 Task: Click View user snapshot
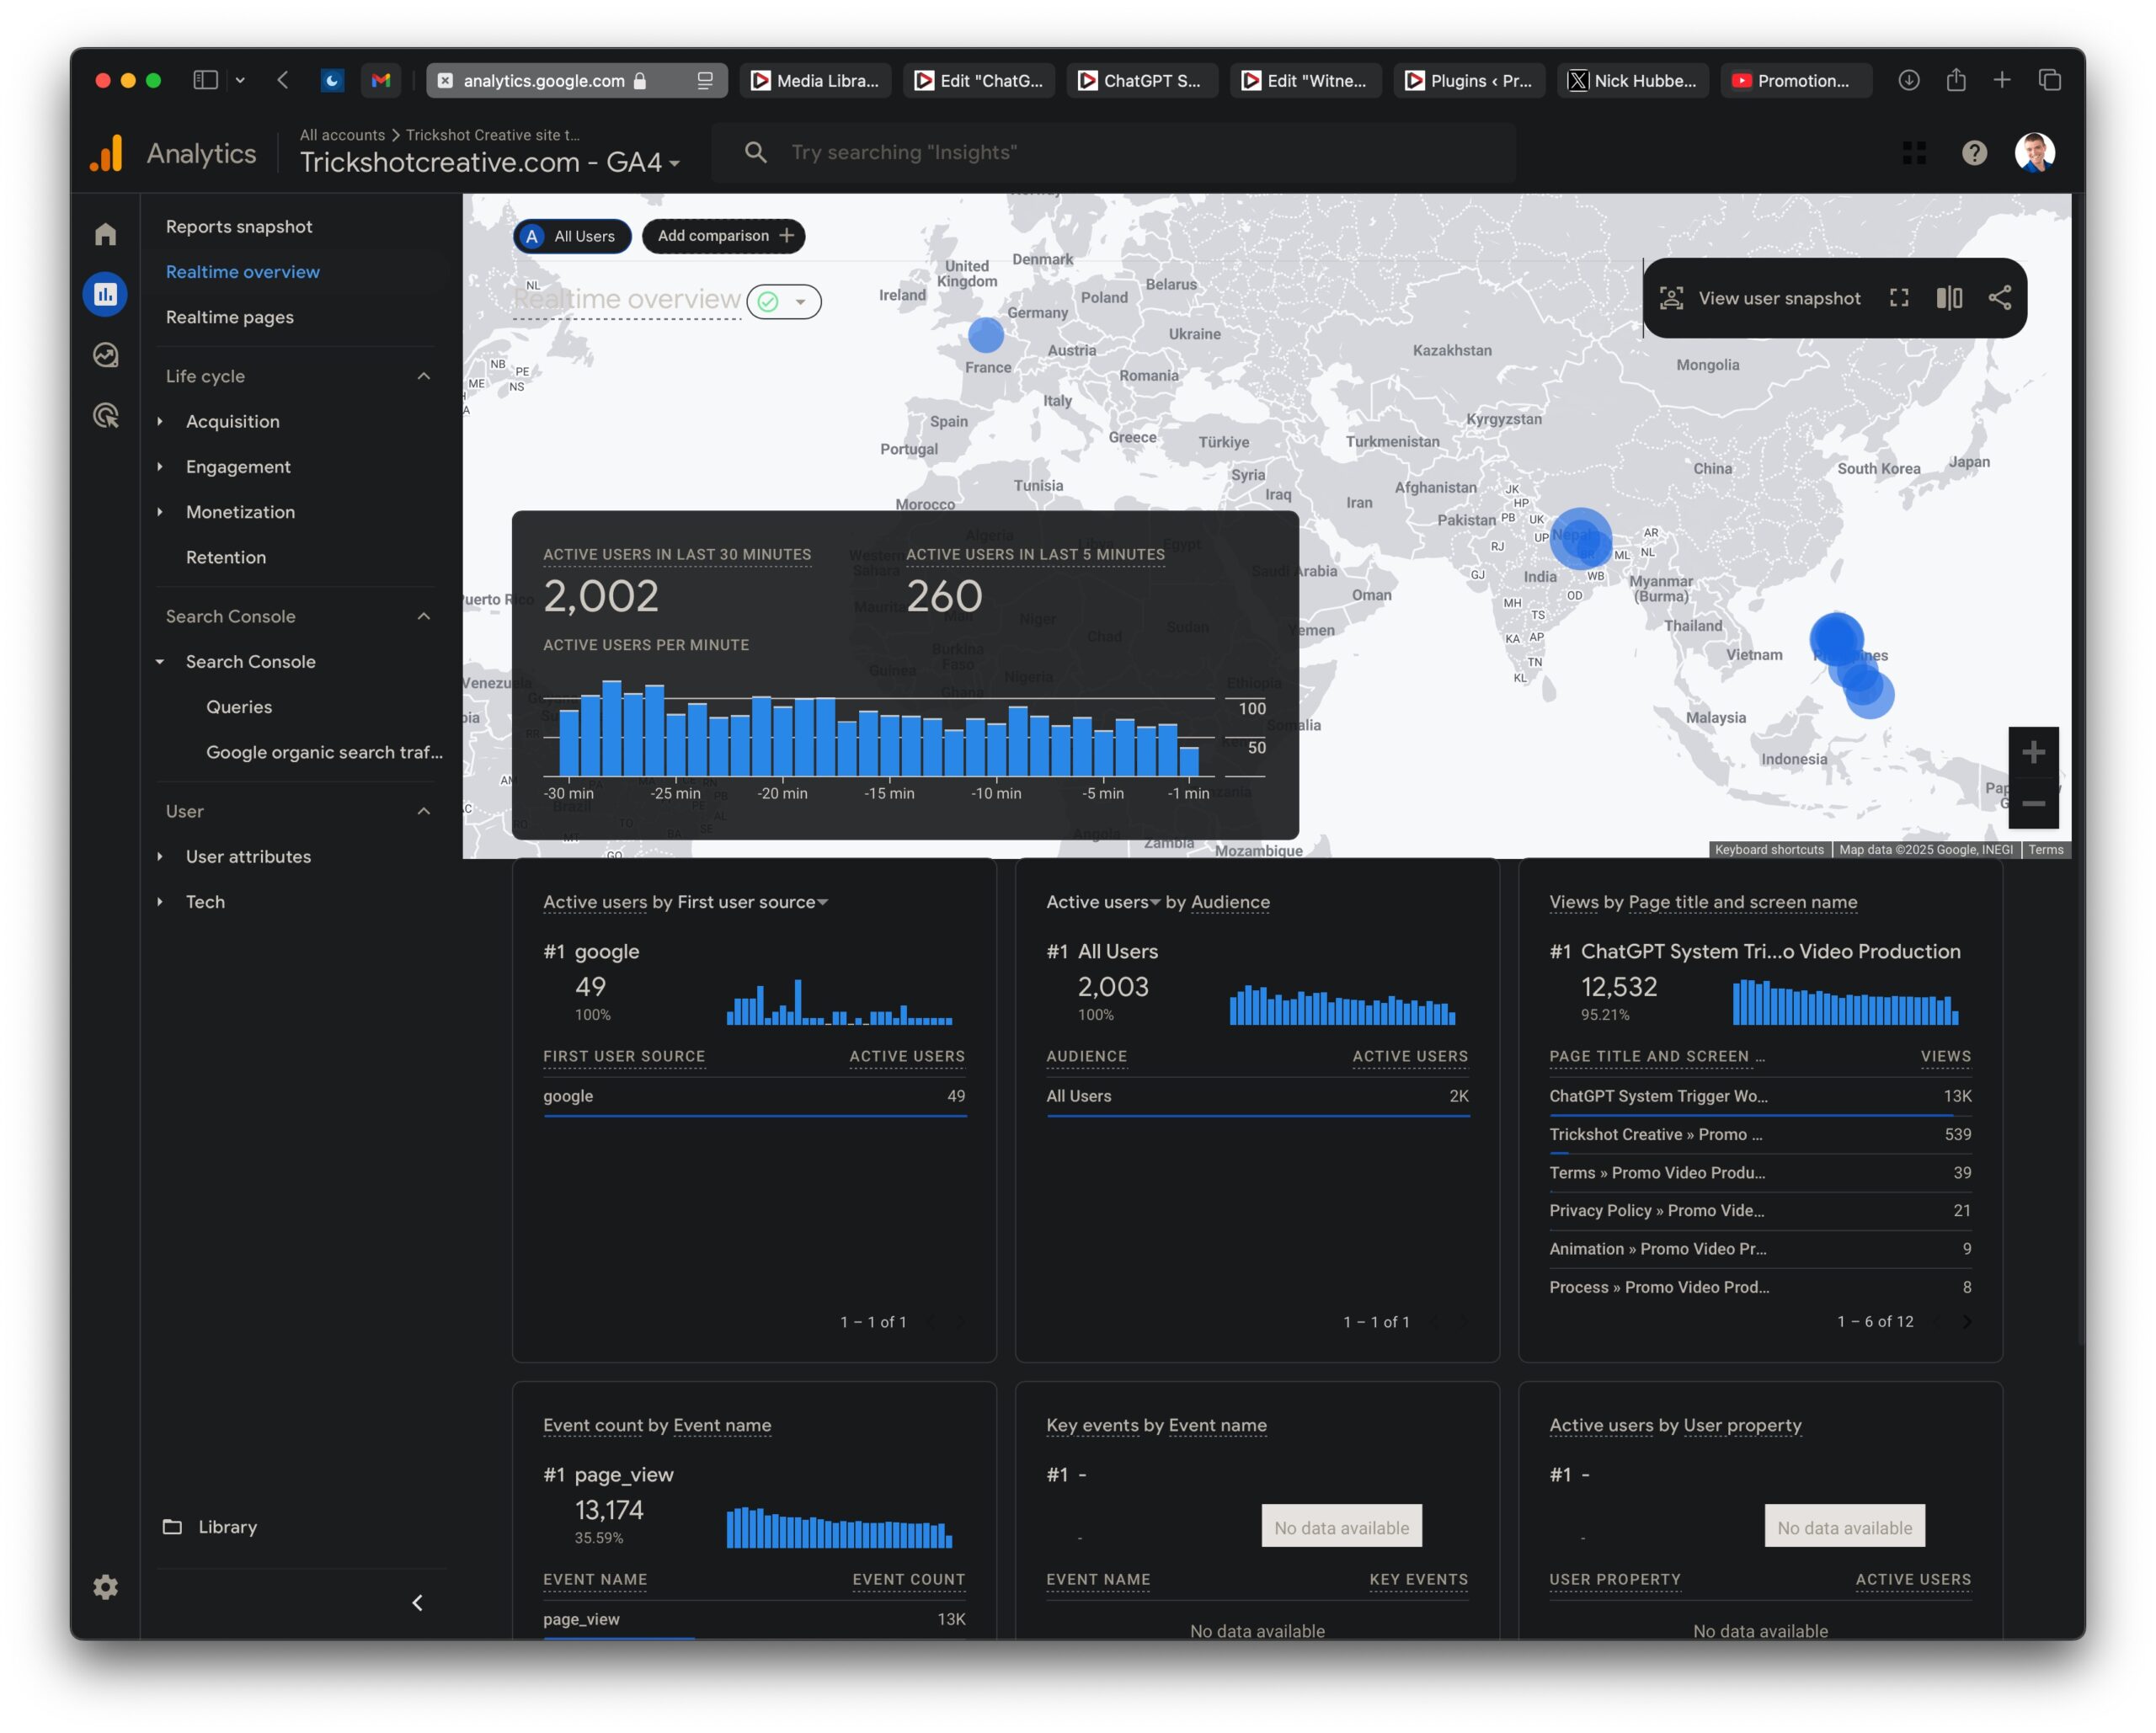1760,298
